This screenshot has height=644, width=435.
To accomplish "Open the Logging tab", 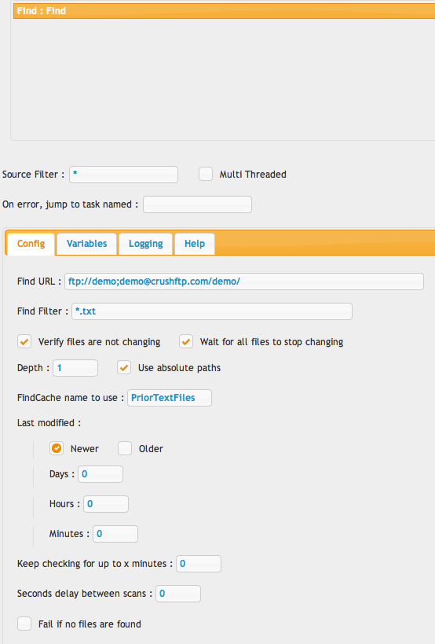I will tap(145, 244).
